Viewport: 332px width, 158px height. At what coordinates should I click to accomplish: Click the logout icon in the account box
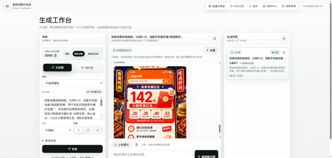pos(322,6)
